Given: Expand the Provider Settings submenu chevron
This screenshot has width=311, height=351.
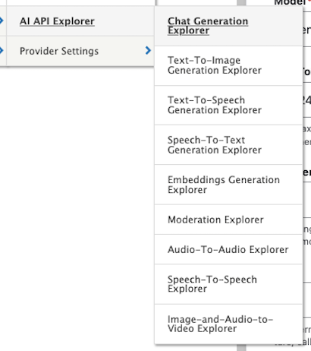Looking at the screenshot, I should [148, 50].
